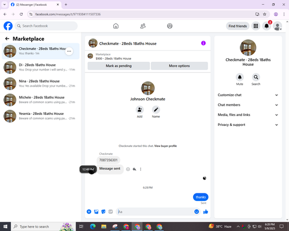The image size is (289, 231).
Task: Click the chat header title Checkmate - 2Beds 1Baths House
Action: pyautogui.click(x=128, y=43)
